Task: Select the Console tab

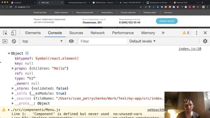Action: click(x=55, y=33)
